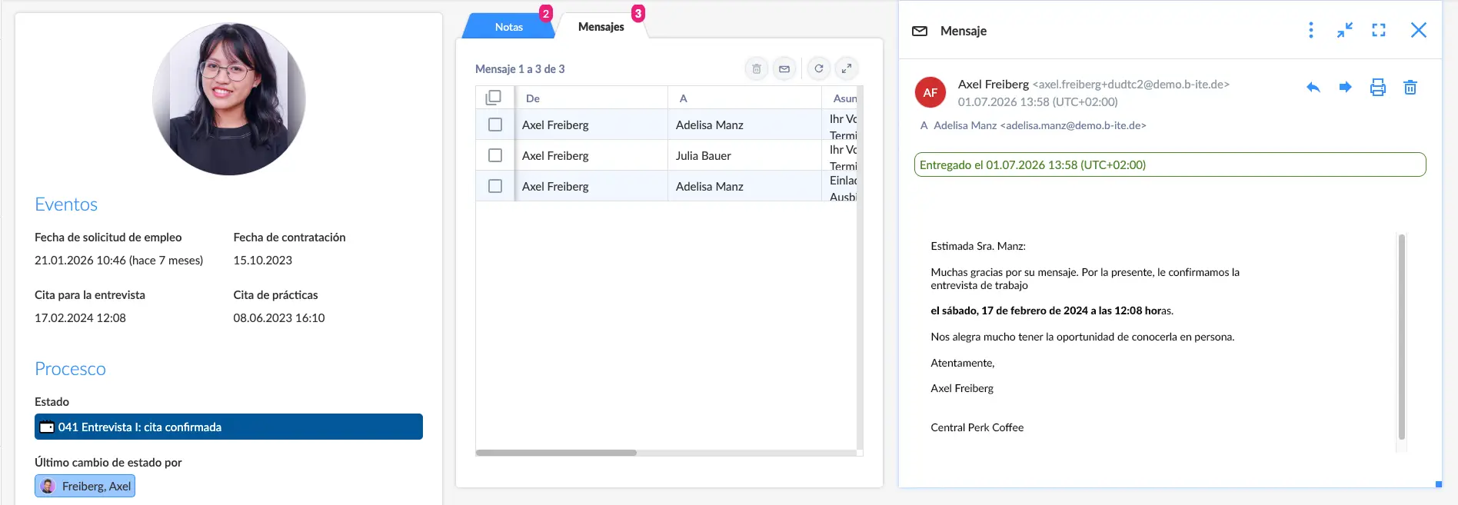Collapse the Mensaje panel with inward arrows
The image size is (1458, 505).
(x=1344, y=30)
